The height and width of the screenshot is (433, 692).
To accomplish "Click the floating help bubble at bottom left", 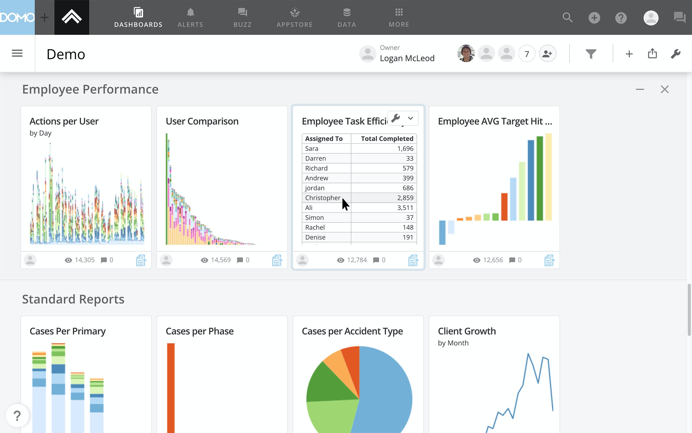I will tap(17, 416).
